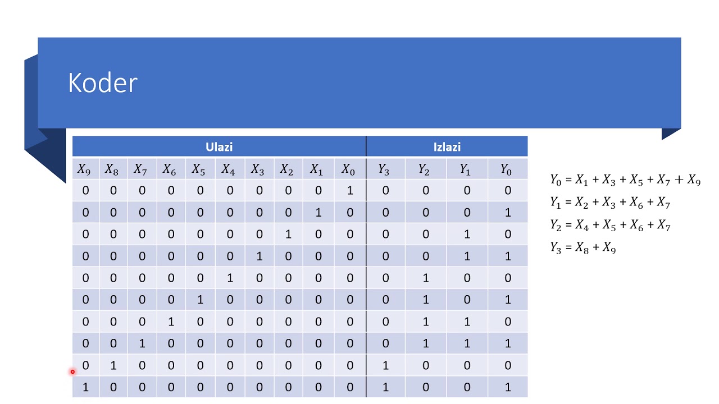Click the Y0 equation text
This screenshot has height=404, width=719.
click(625, 180)
